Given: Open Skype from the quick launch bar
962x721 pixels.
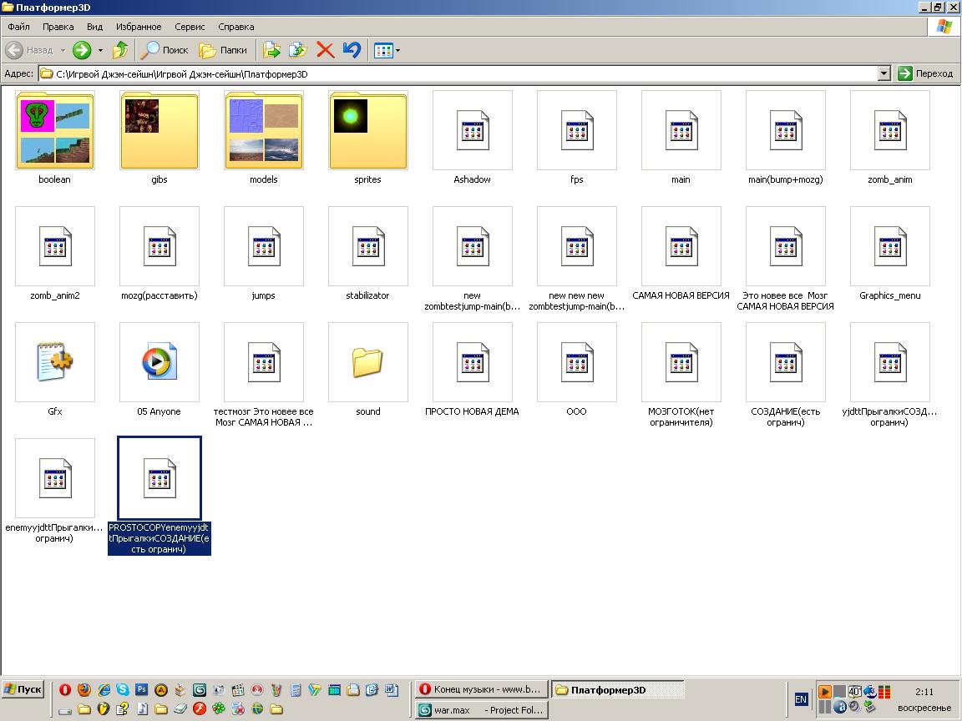Looking at the screenshot, I should pos(123,690).
